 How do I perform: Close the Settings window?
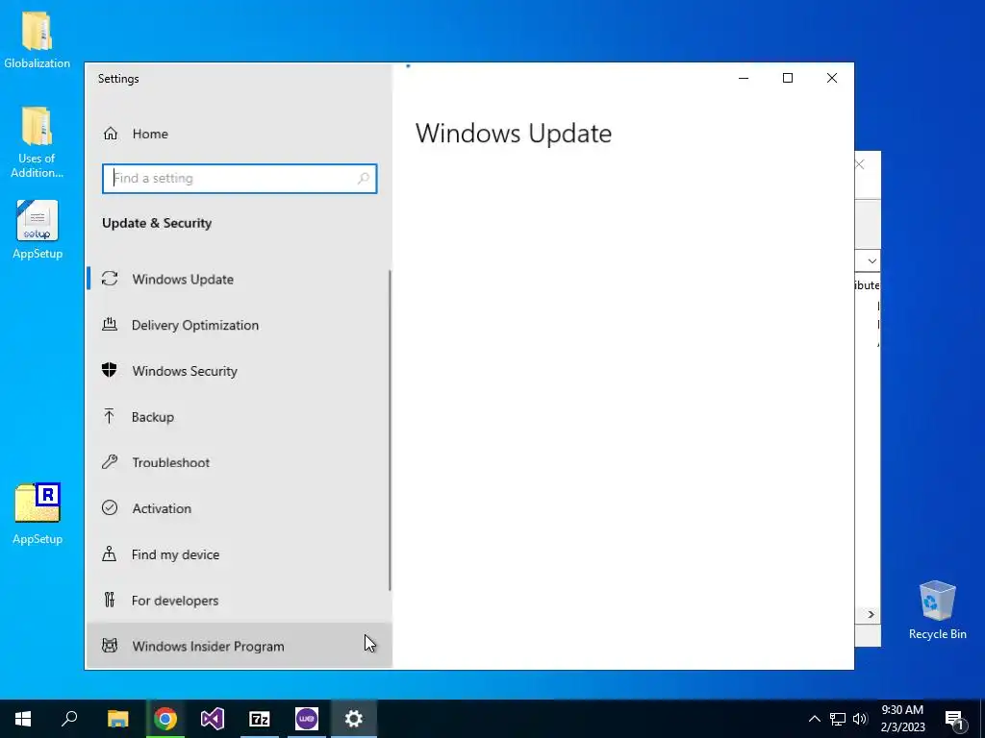832,78
